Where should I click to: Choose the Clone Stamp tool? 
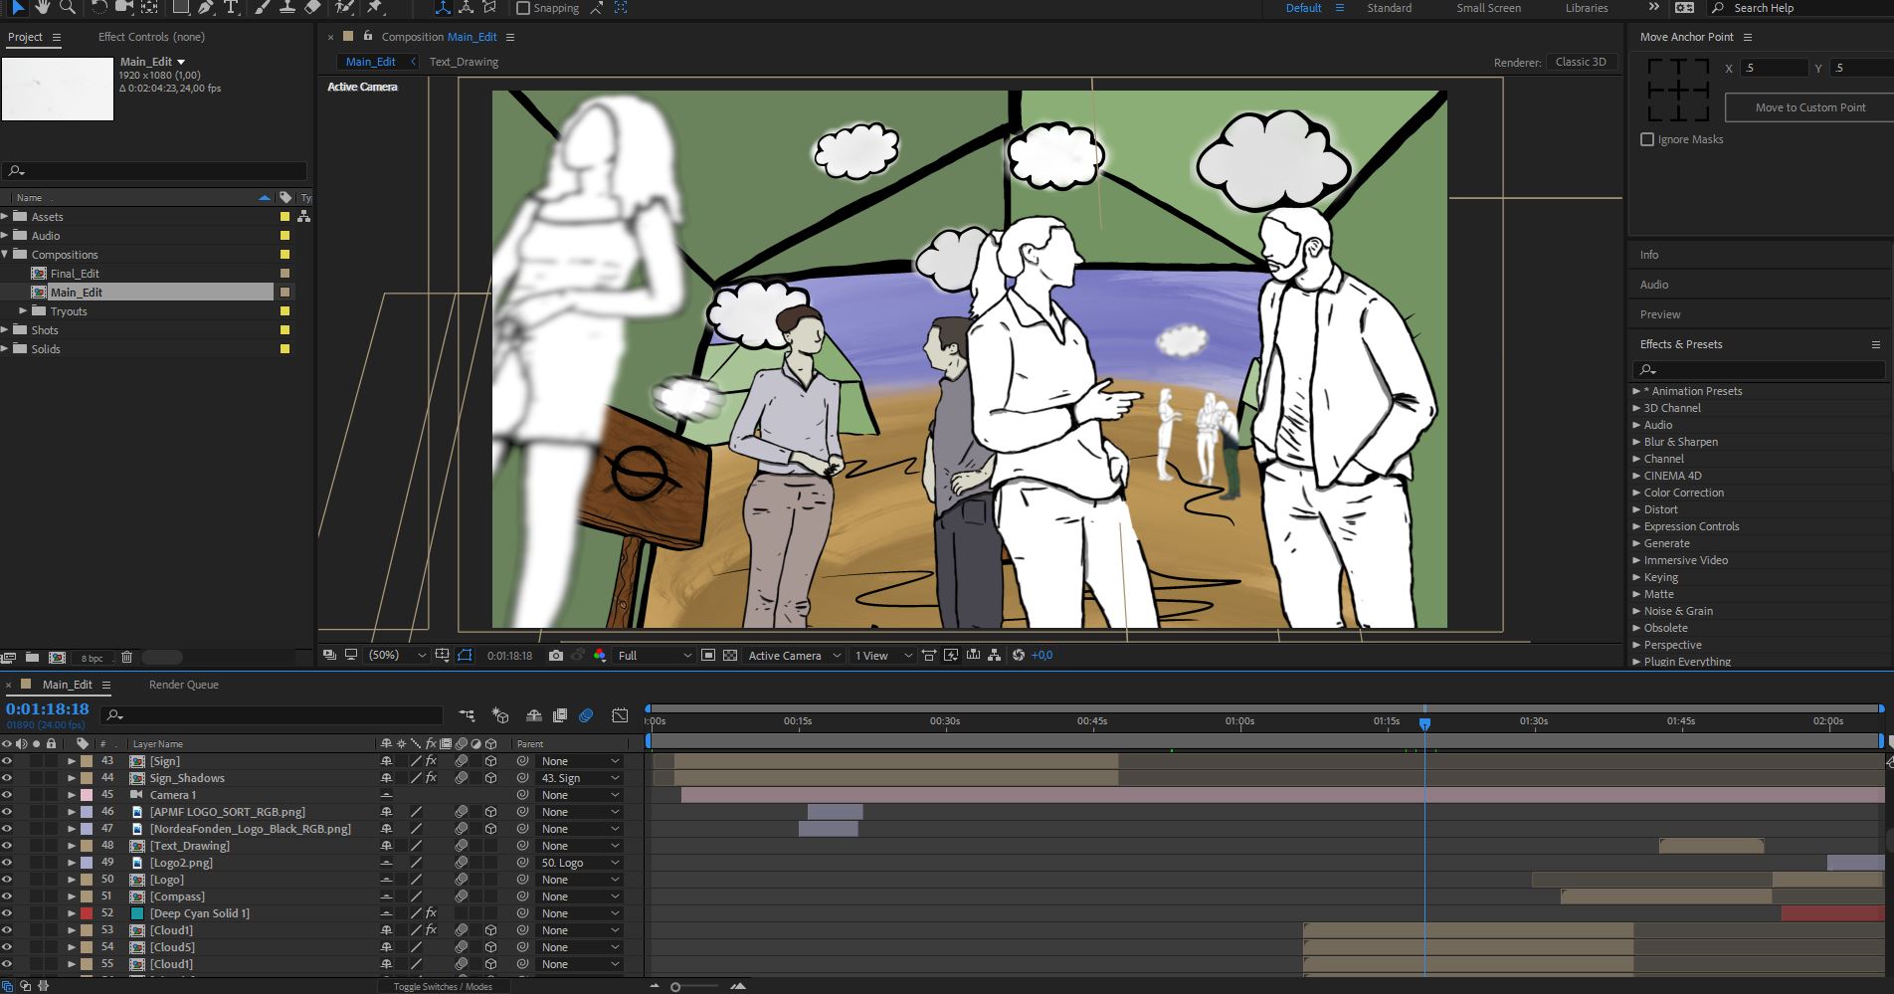[x=286, y=7]
